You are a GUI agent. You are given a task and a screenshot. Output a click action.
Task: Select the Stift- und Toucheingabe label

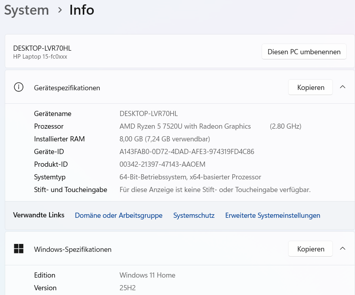(x=70, y=190)
